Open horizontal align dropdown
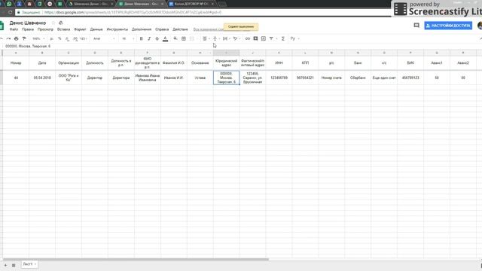 [x=206, y=38]
